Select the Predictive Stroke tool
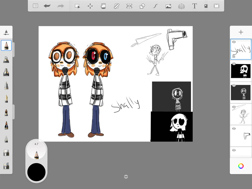Image resolution: width=252 pixels, height=189 pixels. [155, 6]
